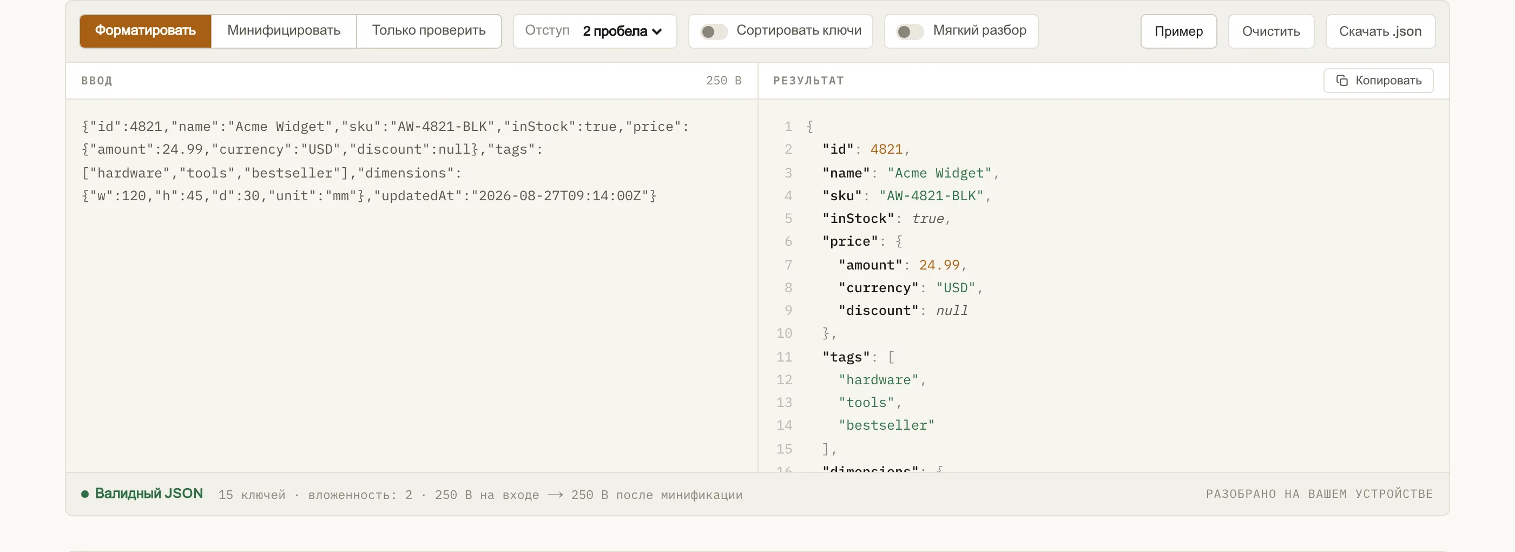Click the "15 ключей" statistic in status bar

[x=252, y=495]
